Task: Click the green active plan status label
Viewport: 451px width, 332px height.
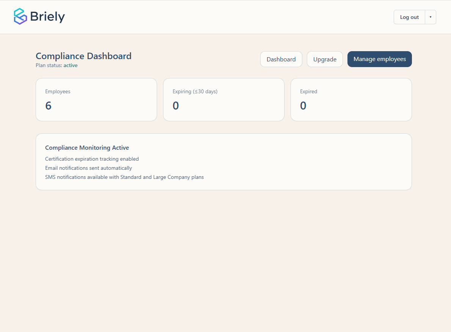Action: (71, 65)
